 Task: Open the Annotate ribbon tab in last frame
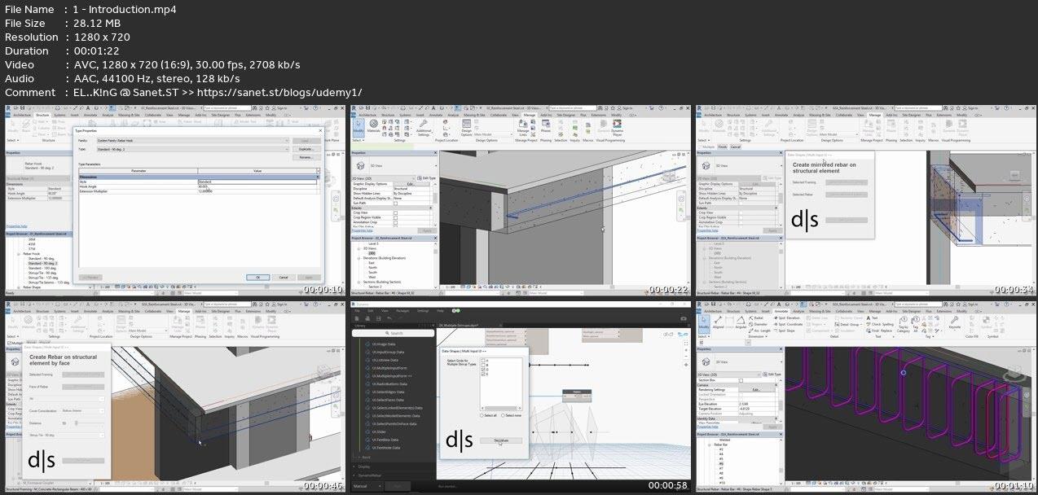782,311
